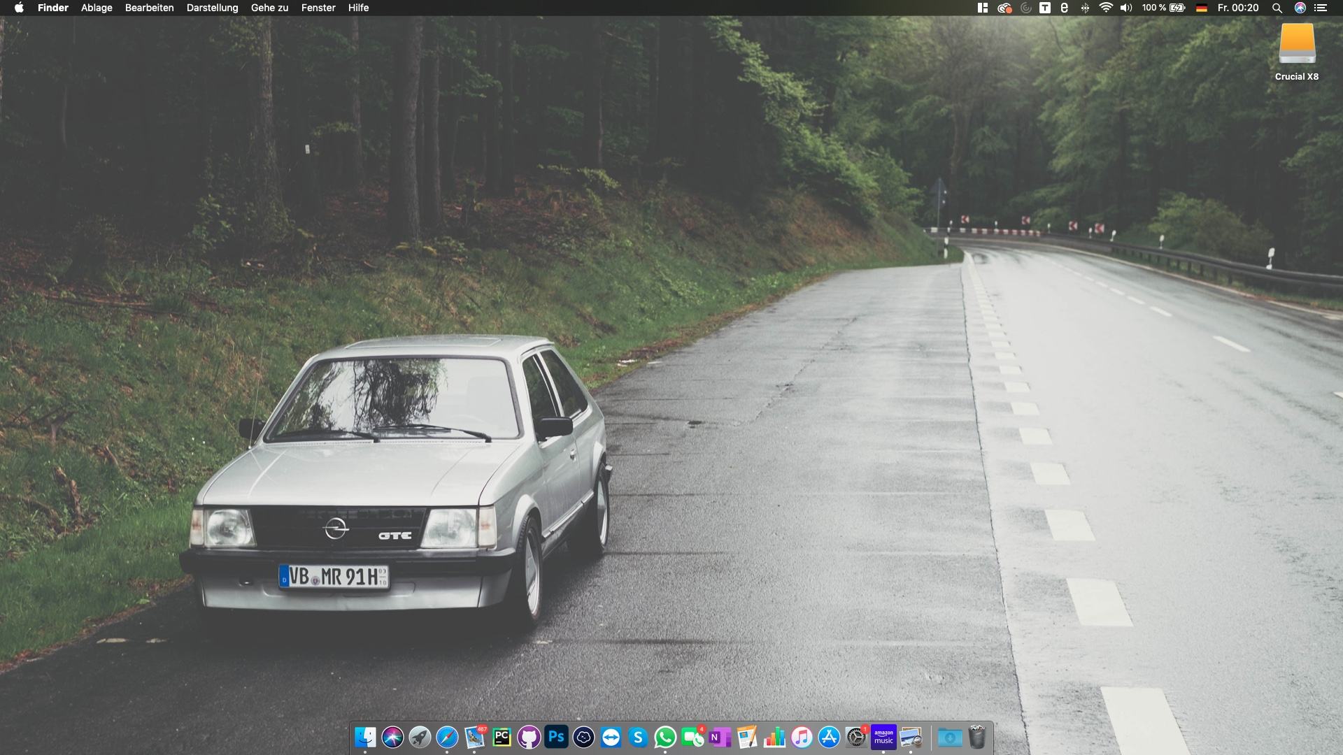Open Preview app in the Dock
The image size is (1343, 755).
[x=911, y=737]
